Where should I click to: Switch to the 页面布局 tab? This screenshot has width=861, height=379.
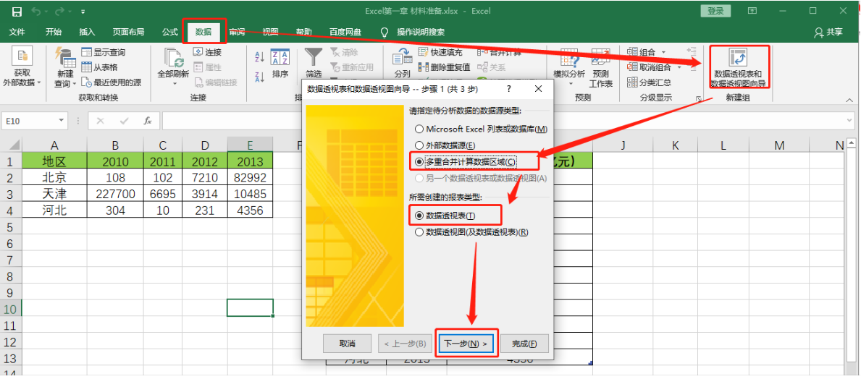[x=128, y=33]
